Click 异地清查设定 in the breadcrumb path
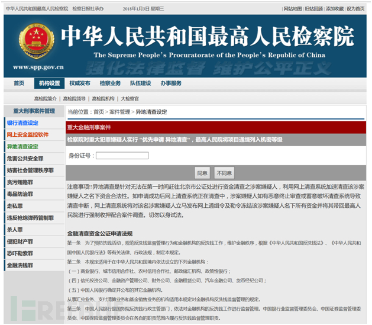Image resolution: width=372 pixels, height=325 pixels. [x=151, y=112]
